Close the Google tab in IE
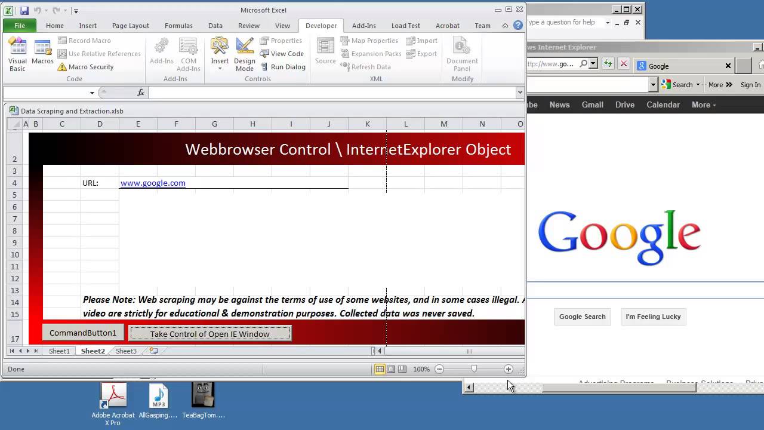The image size is (764, 430). click(x=728, y=66)
